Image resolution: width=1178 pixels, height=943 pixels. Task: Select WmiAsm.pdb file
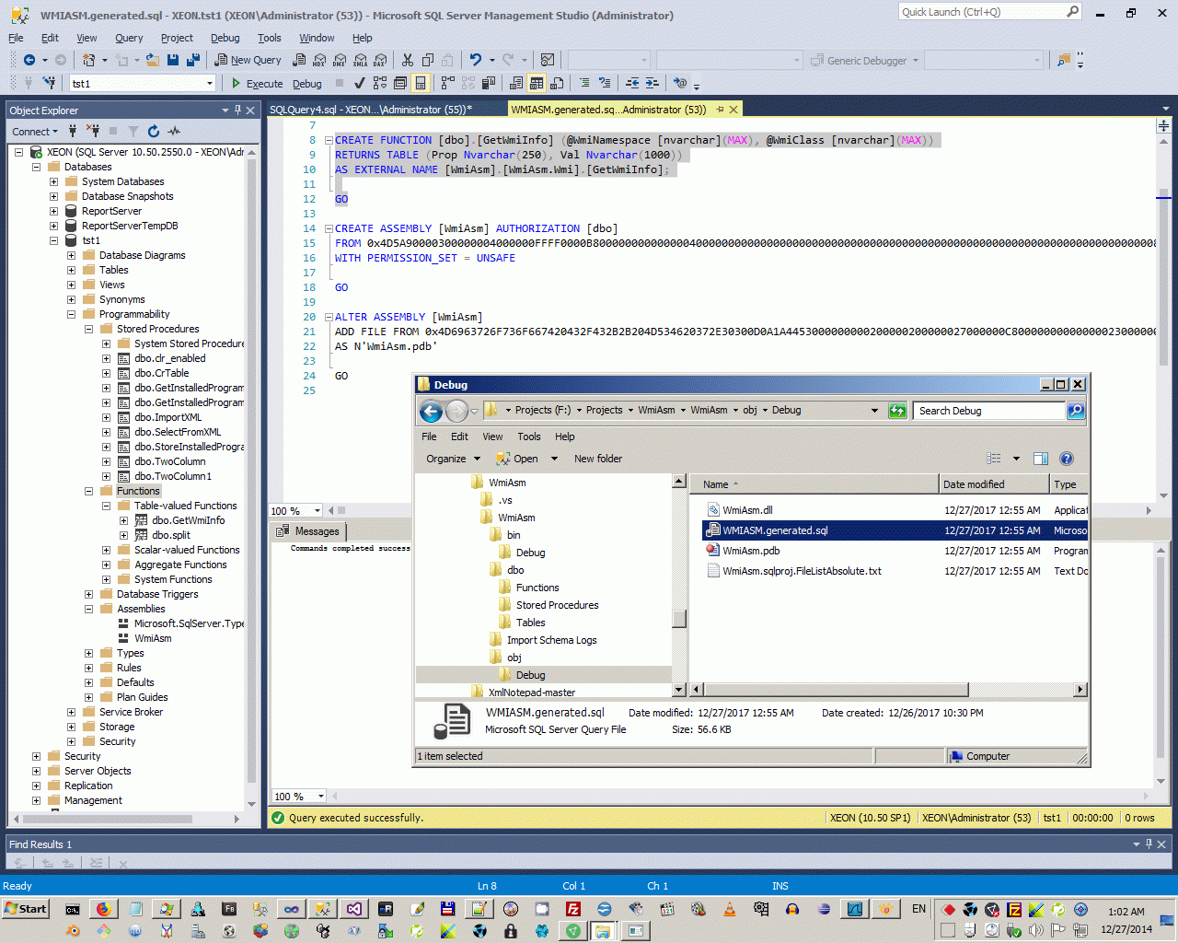click(751, 551)
